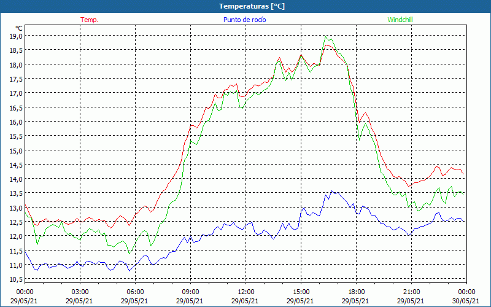This screenshot has height=307, width=491.
Task: Click the '09:00' time axis label
Action: click(x=190, y=292)
